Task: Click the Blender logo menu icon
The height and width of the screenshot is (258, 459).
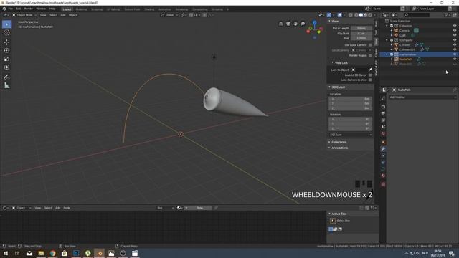Action: (4, 9)
